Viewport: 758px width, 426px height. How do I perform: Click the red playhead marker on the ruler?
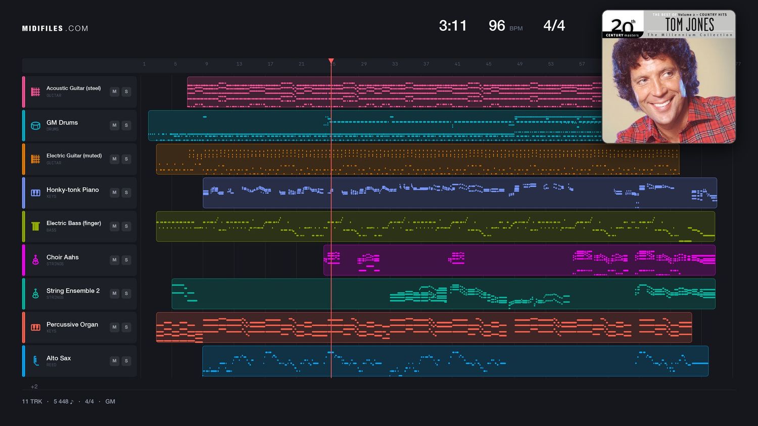point(331,61)
